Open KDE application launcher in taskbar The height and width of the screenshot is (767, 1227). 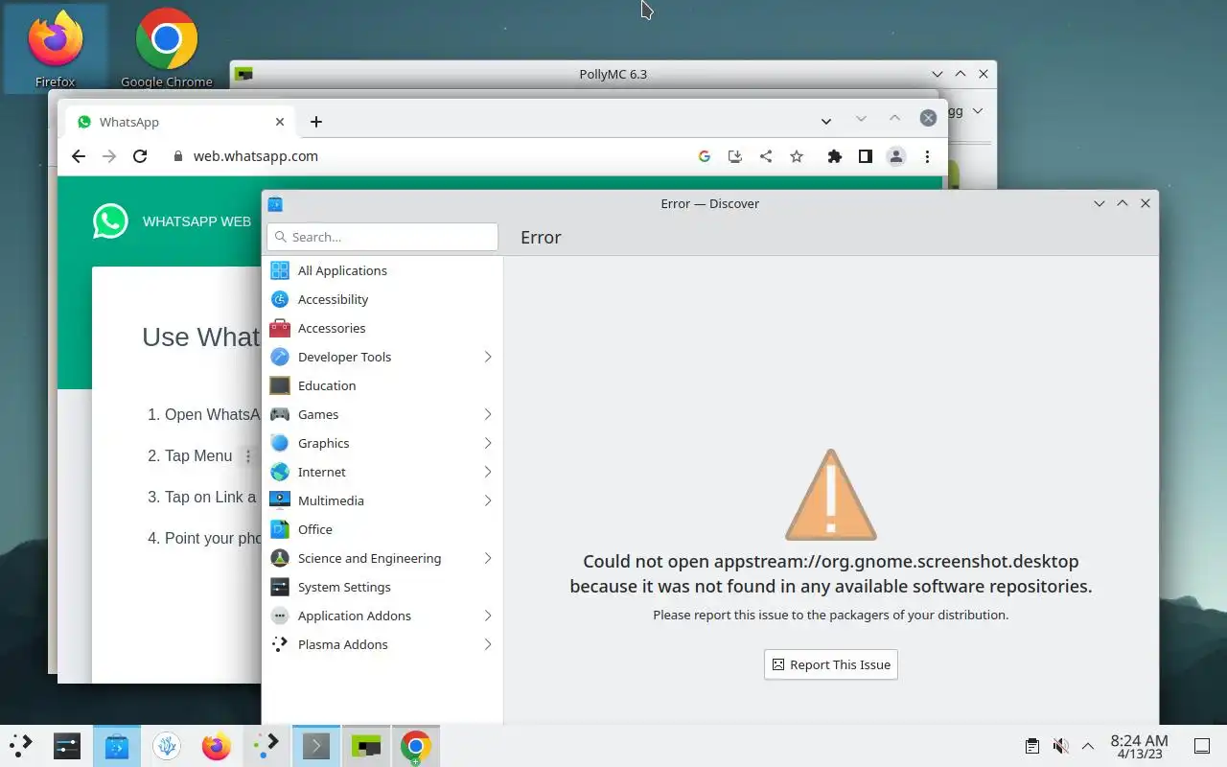[21, 746]
